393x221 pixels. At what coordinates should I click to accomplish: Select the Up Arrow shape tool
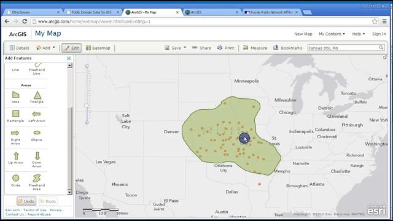point(16,158)
